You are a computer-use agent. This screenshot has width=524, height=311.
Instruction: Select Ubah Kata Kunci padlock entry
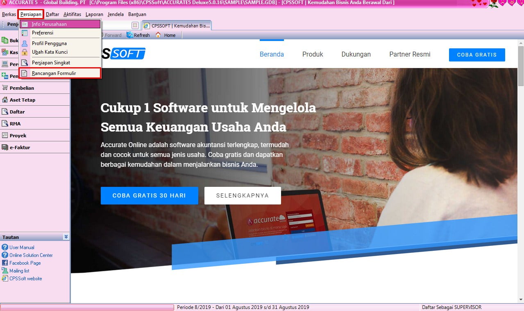(60, 52)
